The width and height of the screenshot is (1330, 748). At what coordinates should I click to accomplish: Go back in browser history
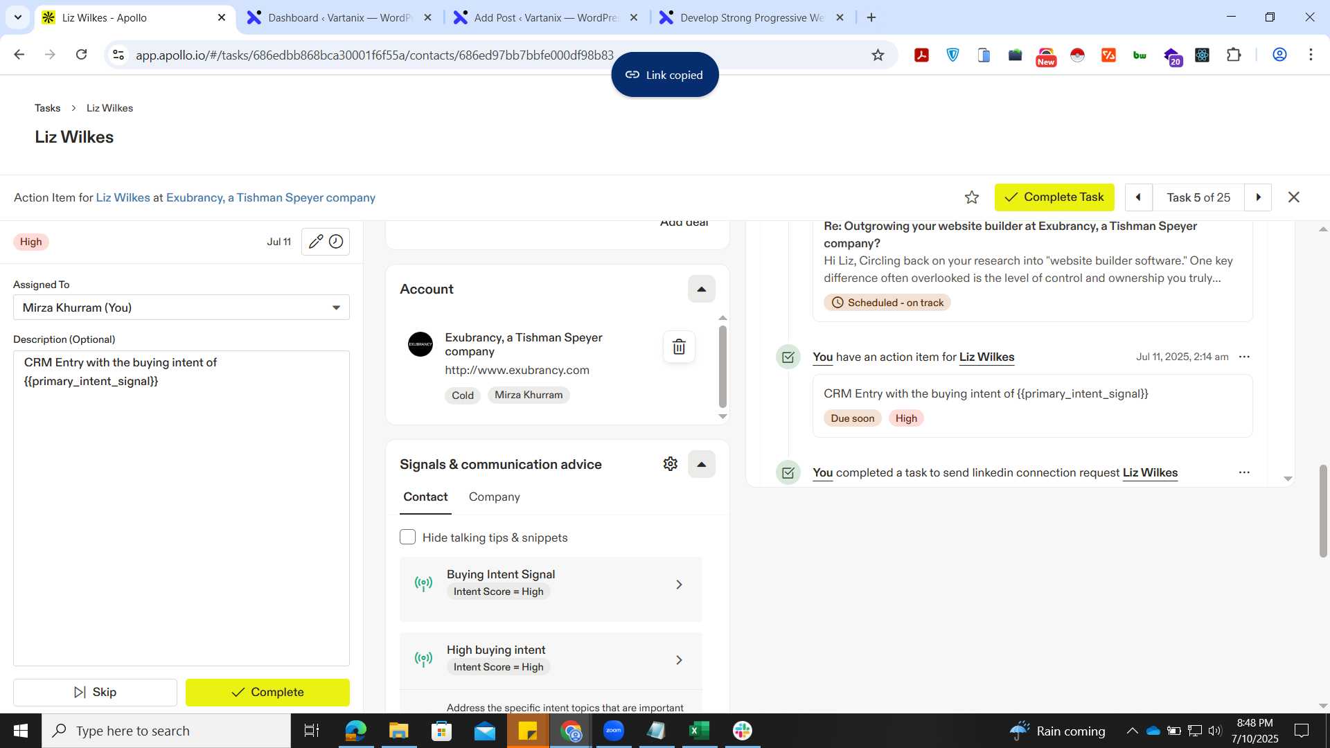click(19, 55)
